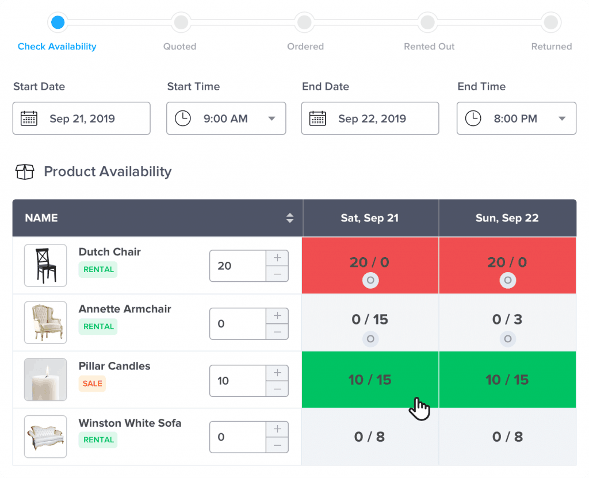This screenshot has height=478, width=589.
Task: Open the End Time dropdown
Action: pos(561,118)
